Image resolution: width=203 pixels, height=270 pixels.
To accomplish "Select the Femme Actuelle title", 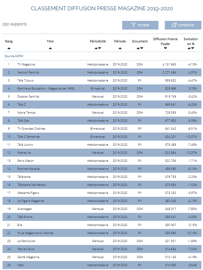I will [x=29, y=169].
